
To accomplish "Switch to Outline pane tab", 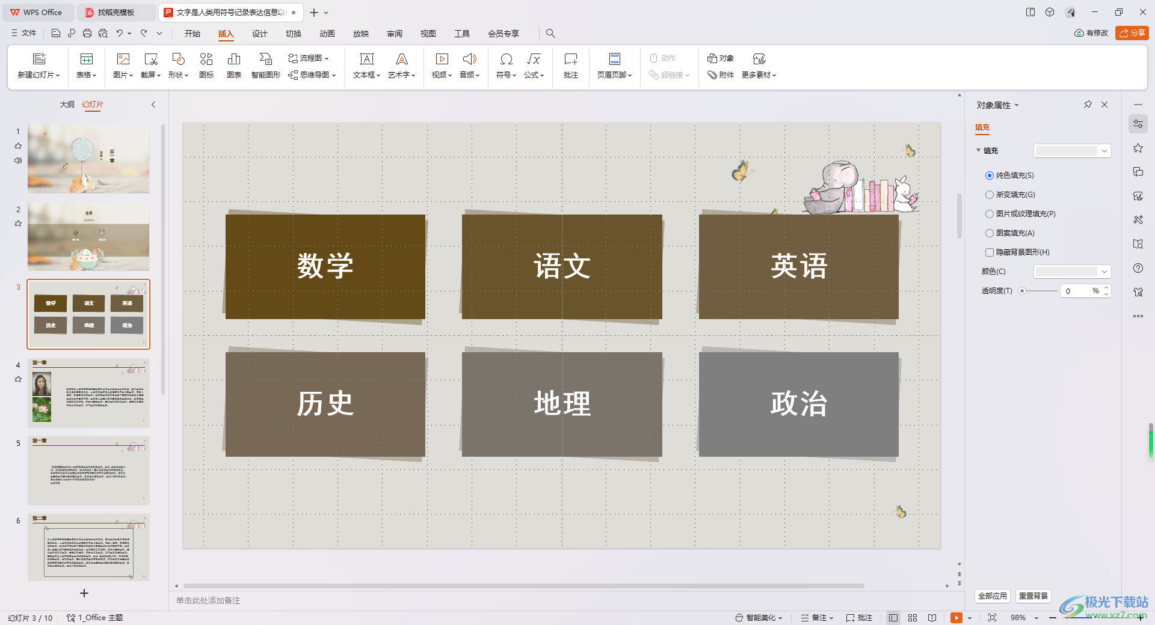I will click(67, 105).
